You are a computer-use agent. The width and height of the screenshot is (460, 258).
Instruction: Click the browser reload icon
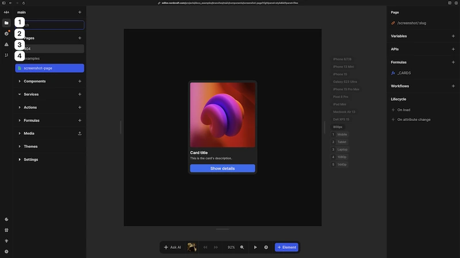[x=24, y=3]
